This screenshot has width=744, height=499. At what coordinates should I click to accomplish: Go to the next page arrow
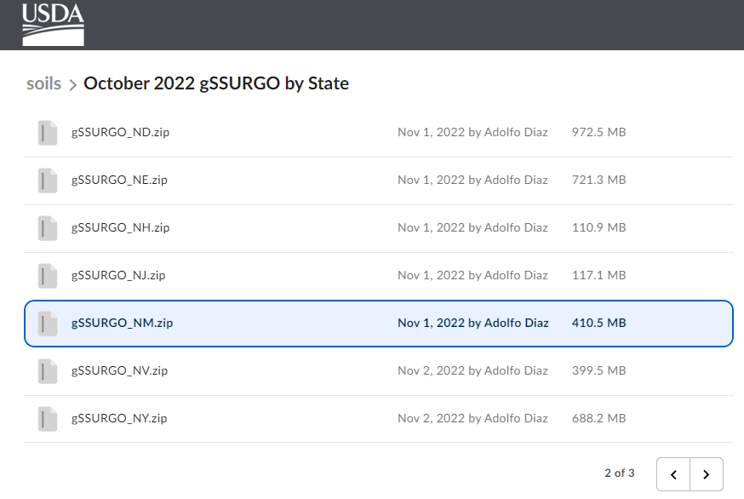(707, 474)
